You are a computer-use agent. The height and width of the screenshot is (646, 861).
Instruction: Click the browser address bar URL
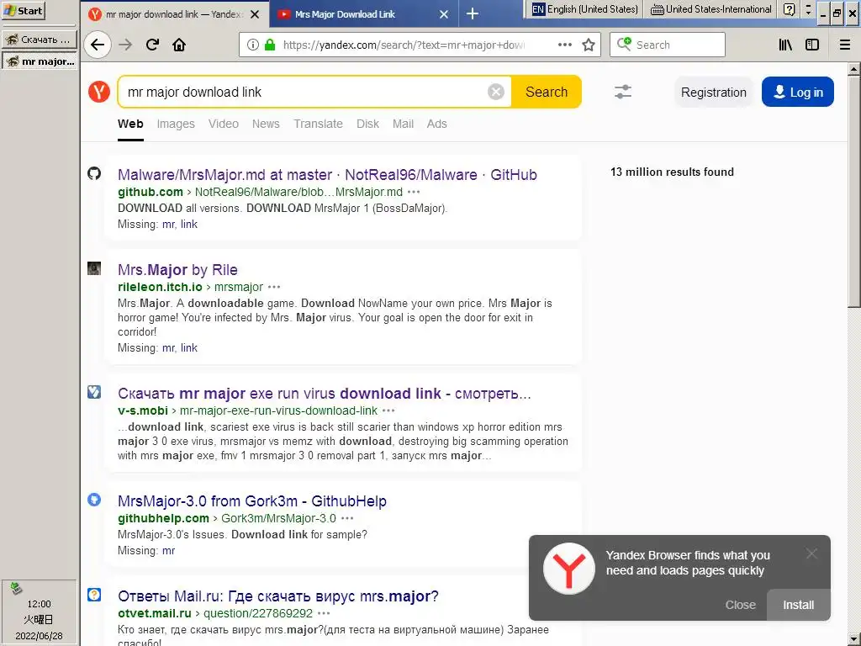404,45
